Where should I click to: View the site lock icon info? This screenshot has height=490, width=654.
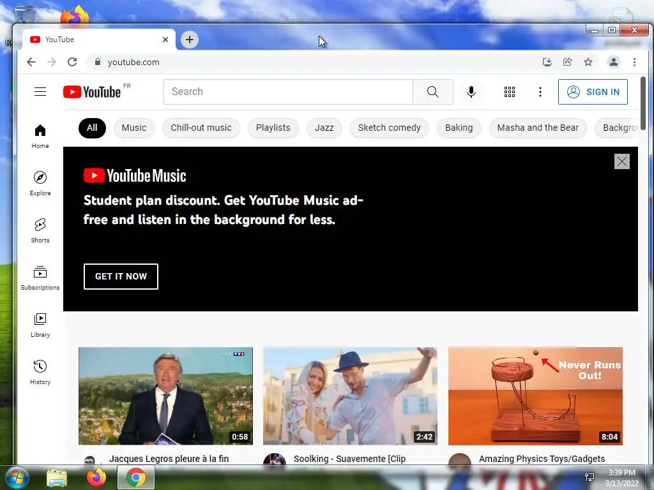(x=98, y=62)
